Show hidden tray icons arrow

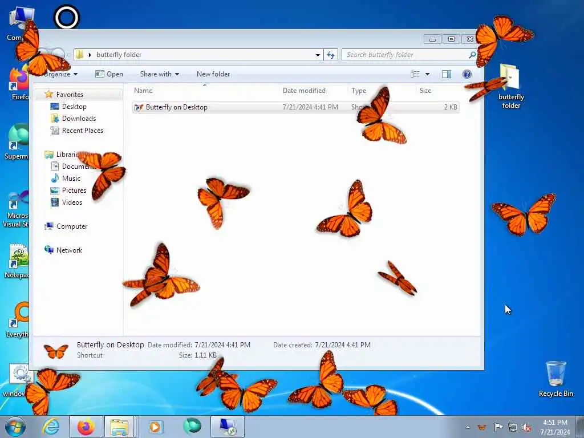(x=468, y=427)
